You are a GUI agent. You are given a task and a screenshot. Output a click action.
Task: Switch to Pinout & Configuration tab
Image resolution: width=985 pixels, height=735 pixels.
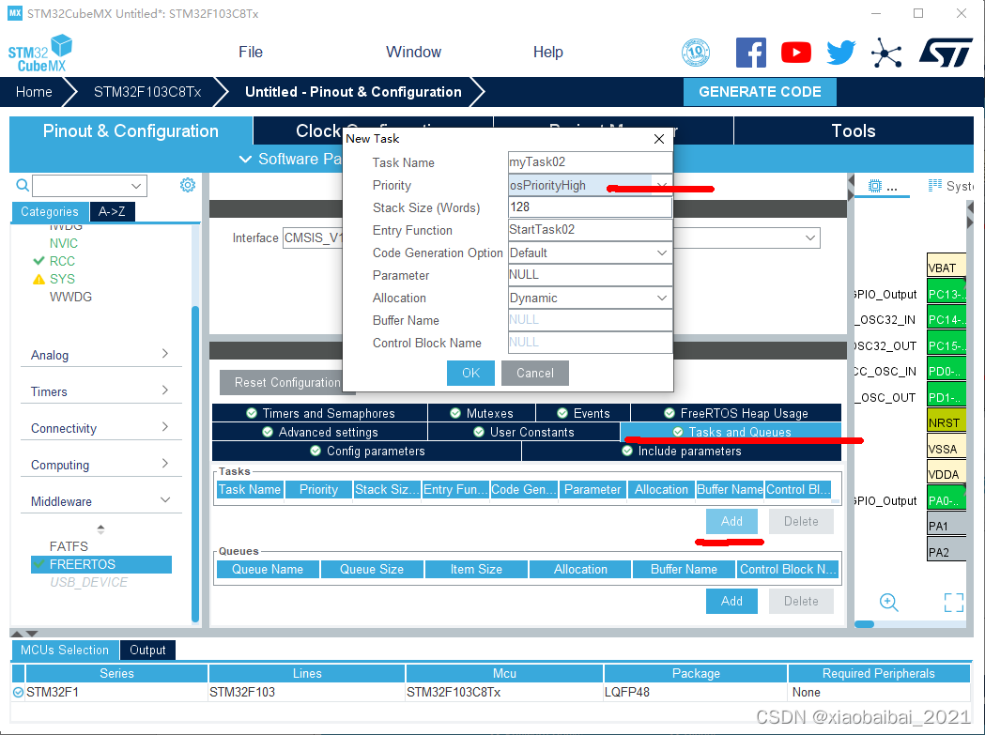(x=131, y=130)
